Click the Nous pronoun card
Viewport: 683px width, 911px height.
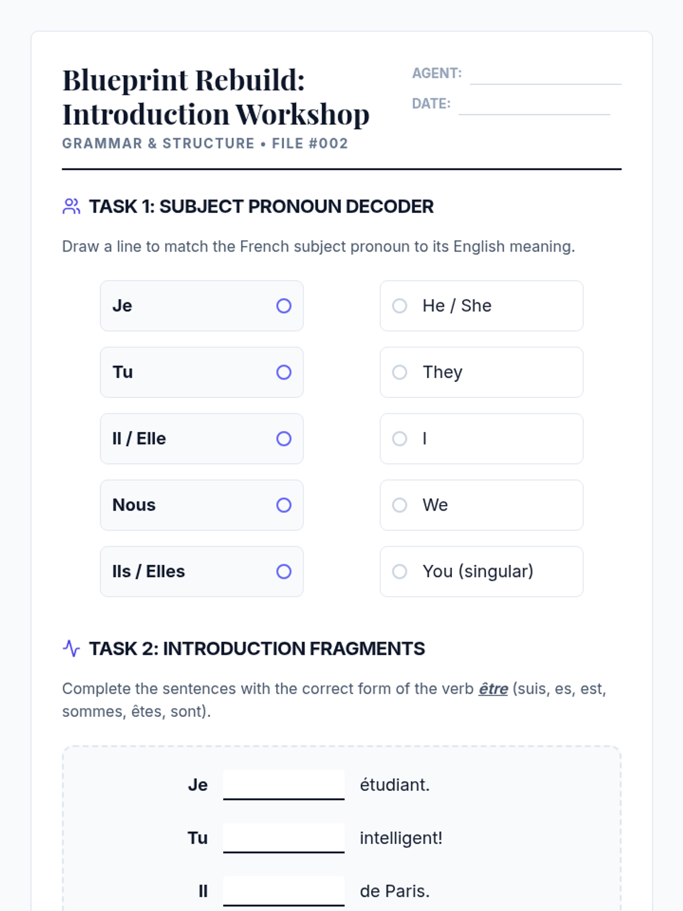[201, 505]
